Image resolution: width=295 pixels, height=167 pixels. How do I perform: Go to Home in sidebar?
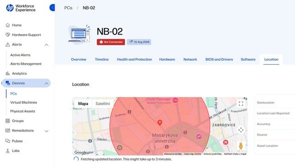tap(17, 25)
